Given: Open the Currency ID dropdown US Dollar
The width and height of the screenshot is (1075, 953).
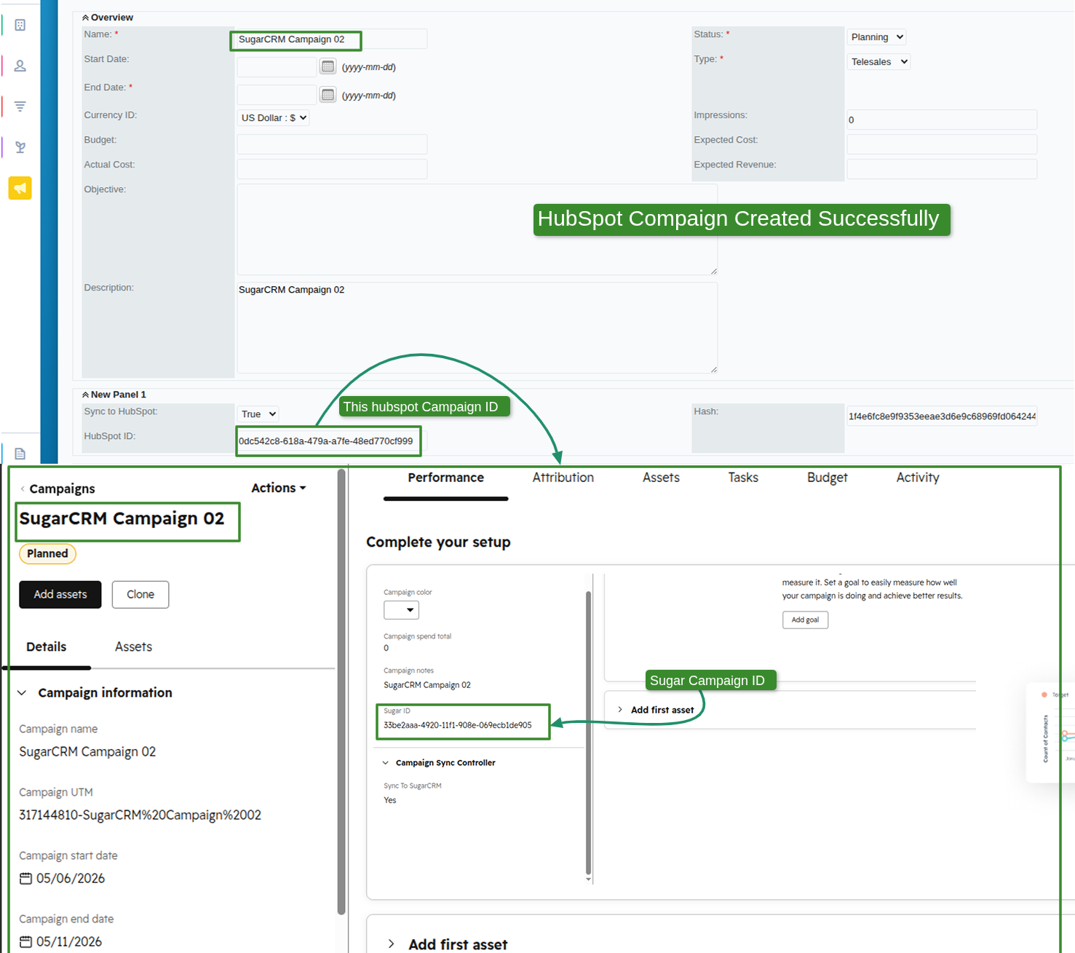Looking at the screenshot, I should coord(273,117).
